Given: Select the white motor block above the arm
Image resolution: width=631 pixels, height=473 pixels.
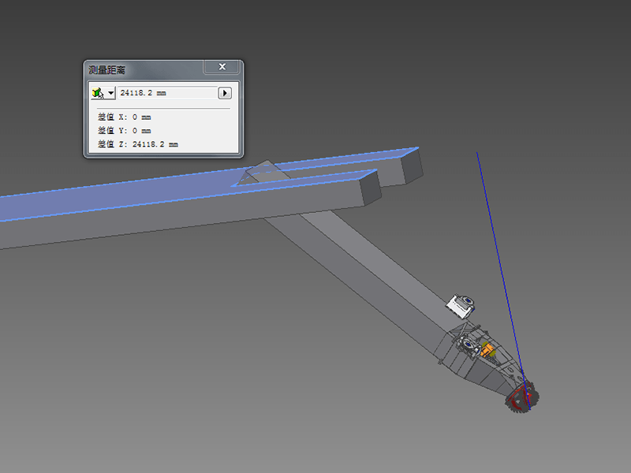Looking at the screenshot, I should coord(460,305).
